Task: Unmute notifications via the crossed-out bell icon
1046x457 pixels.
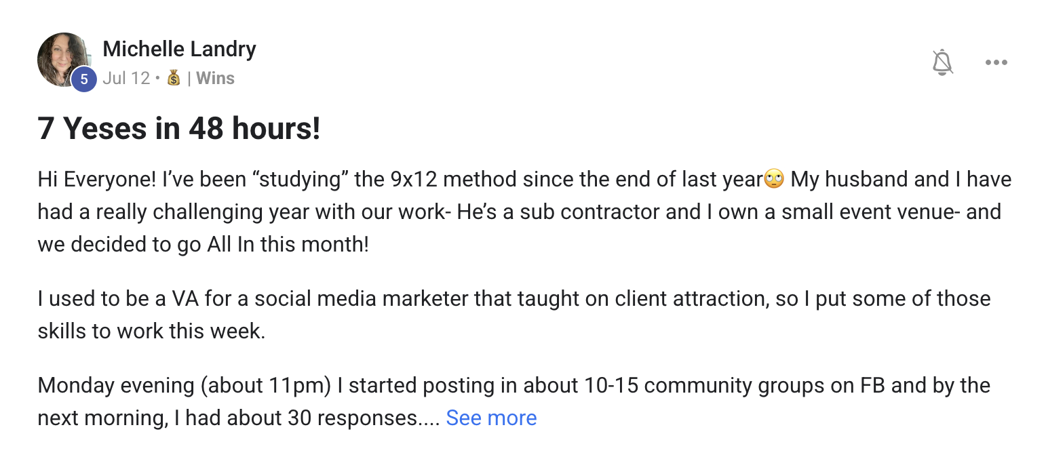Action: [942, 62]
